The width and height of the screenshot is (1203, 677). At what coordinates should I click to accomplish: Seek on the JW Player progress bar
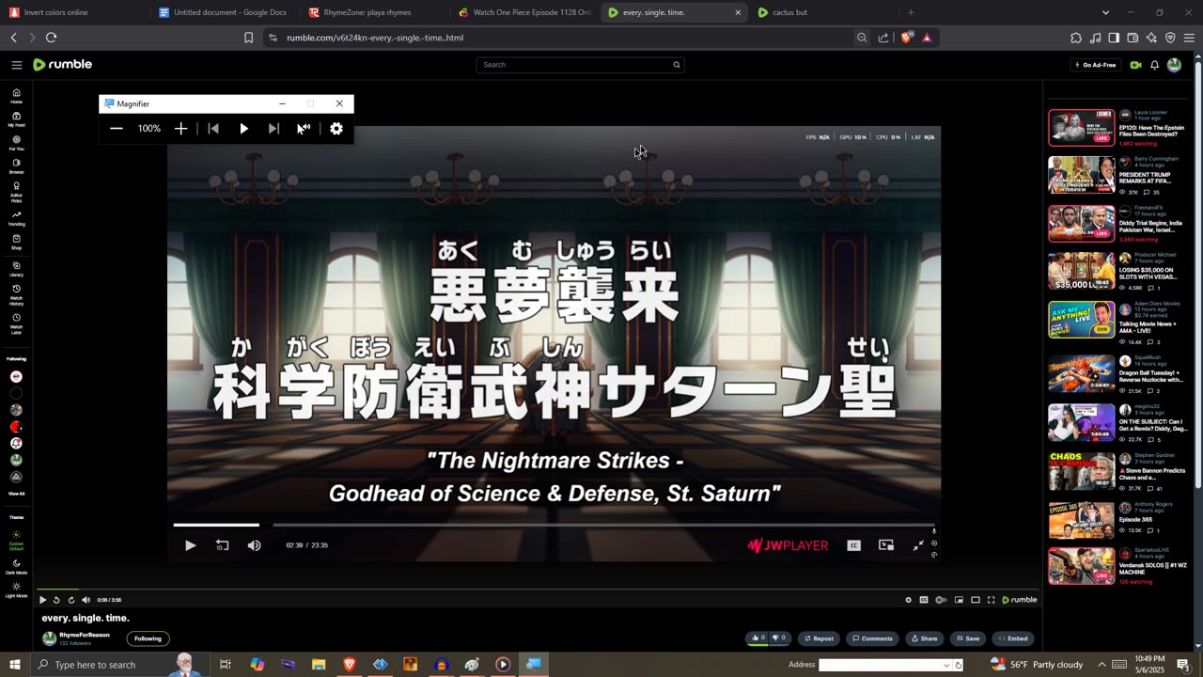pyautogui.click(x=554, y=525)
